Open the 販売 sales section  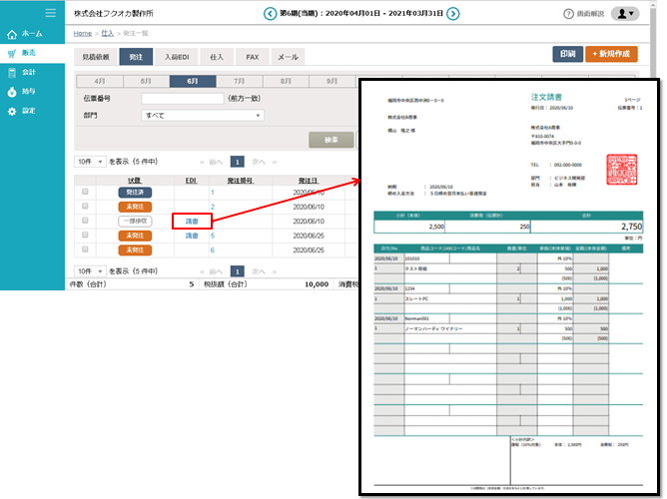click(x=30, y=53)
